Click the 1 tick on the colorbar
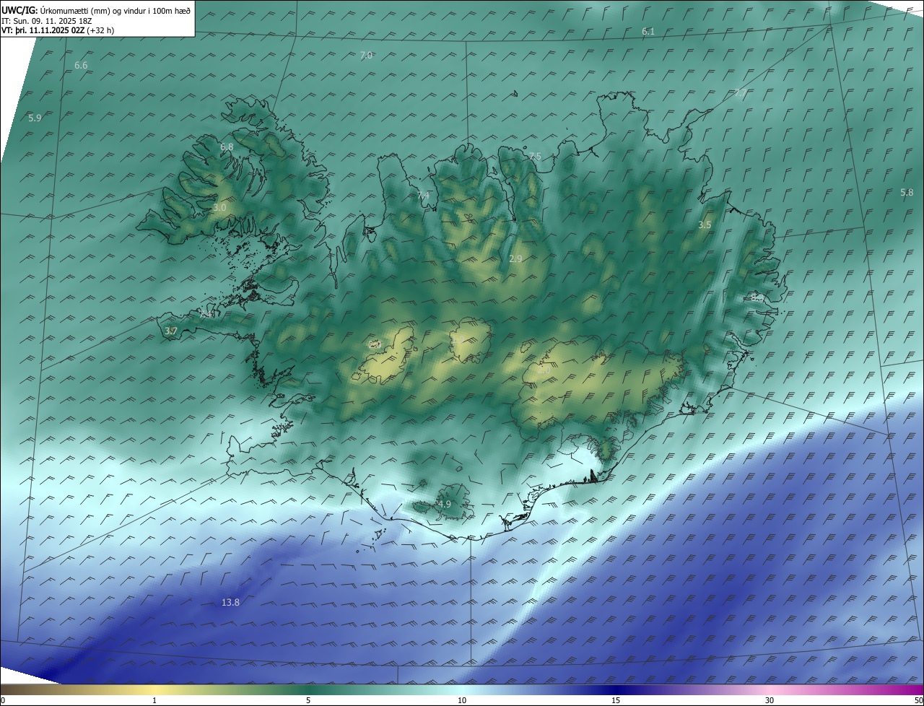The width and height of the screenshot is (924, 706). 154,700
